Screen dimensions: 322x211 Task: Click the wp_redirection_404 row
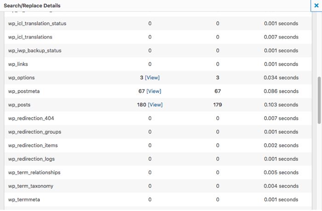pos(31,118)
